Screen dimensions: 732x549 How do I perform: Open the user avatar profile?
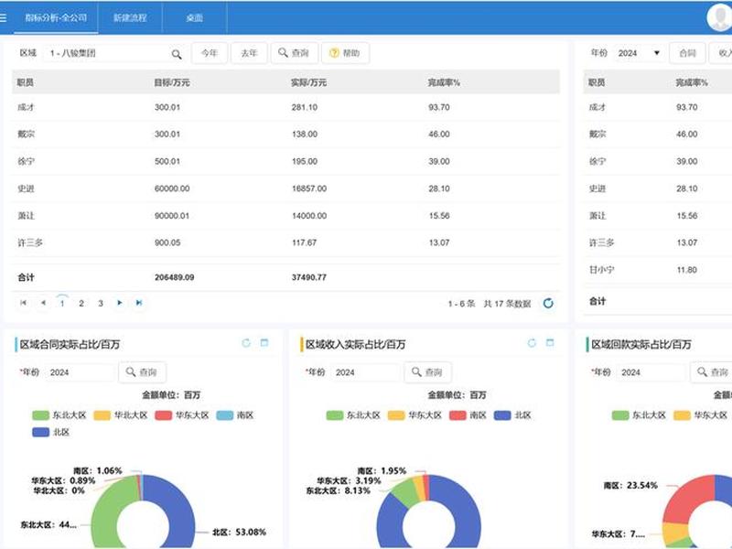tap(720, 17)
